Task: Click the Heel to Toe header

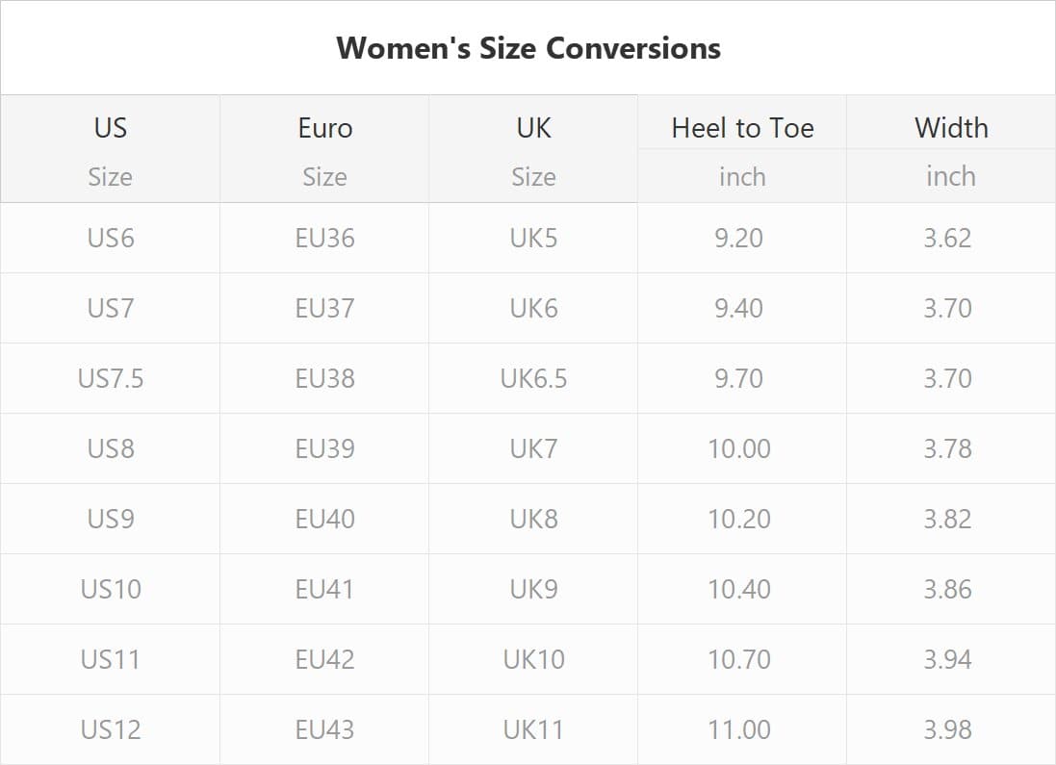Action: (x=742, y=128)
